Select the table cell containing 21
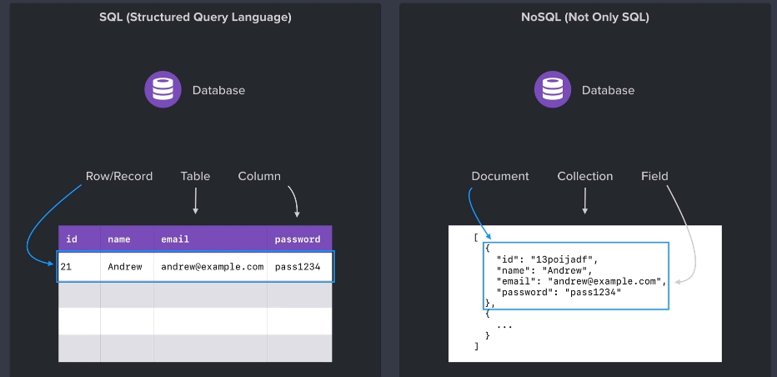 [66, 267]
